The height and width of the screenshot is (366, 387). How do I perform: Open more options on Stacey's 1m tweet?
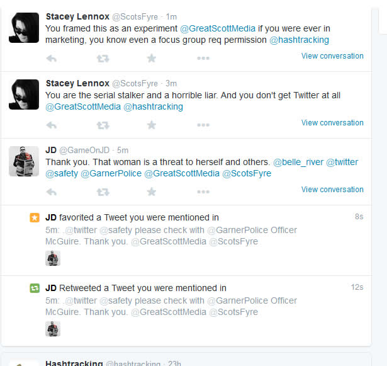[203, 58]
